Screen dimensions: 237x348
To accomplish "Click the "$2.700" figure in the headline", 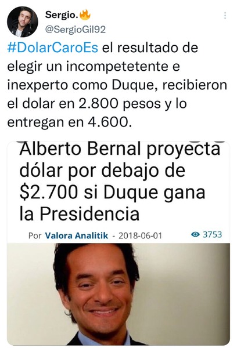I will click(49, 192).
